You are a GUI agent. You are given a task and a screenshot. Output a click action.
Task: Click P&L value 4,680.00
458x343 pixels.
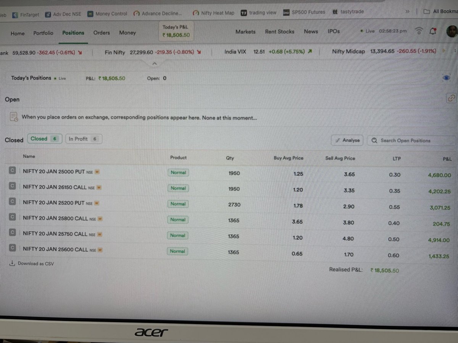click(439, 175)
